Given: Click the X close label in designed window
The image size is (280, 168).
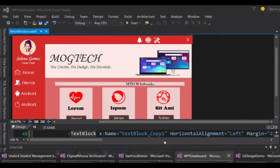Looking at the screenshot, I should 188,40.
